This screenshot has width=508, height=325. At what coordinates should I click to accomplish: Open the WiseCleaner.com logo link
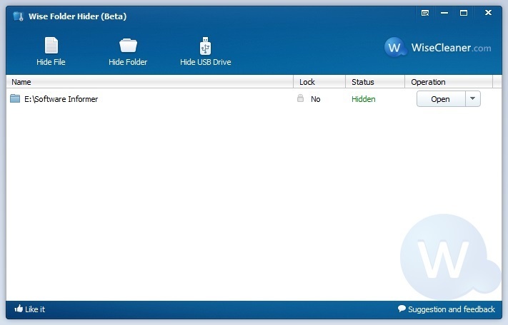[437, 48]
